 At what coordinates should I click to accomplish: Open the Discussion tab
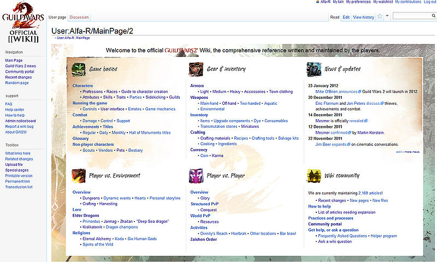click(x=79, y=17)
